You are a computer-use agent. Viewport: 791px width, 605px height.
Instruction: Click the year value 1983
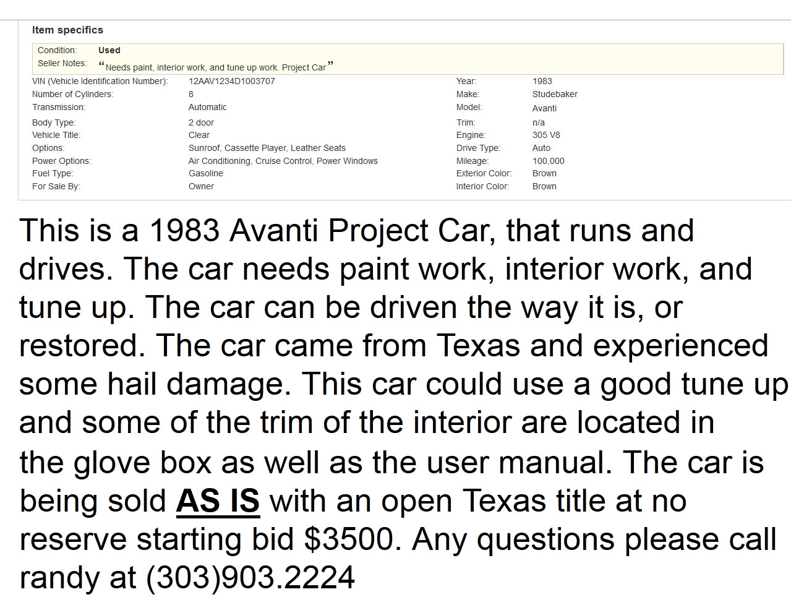pos(542,81)
